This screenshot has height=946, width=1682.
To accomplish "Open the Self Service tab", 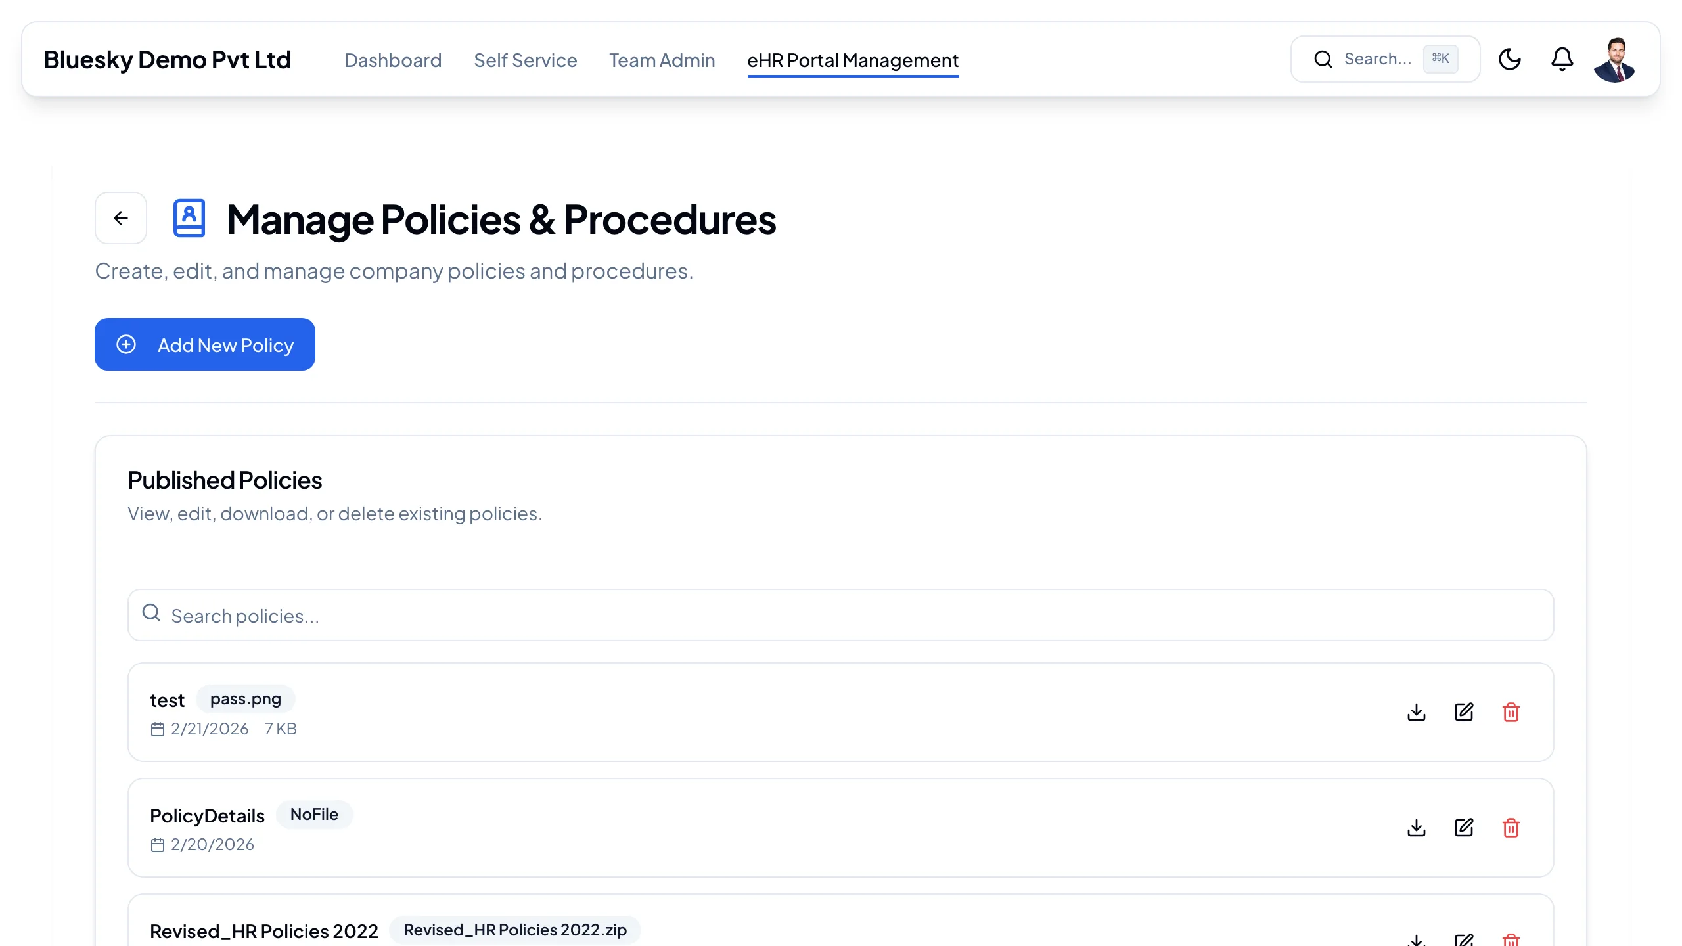I will click(526, 60).
